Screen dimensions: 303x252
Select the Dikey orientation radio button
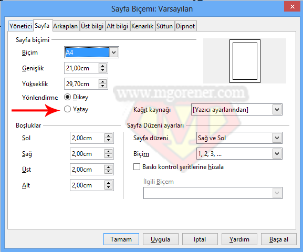pos(67,97)
